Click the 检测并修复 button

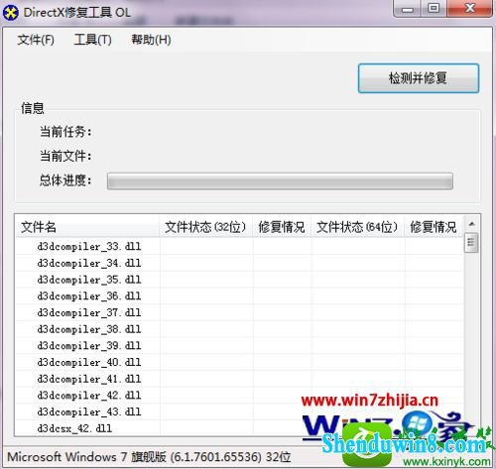pos(419,78)
